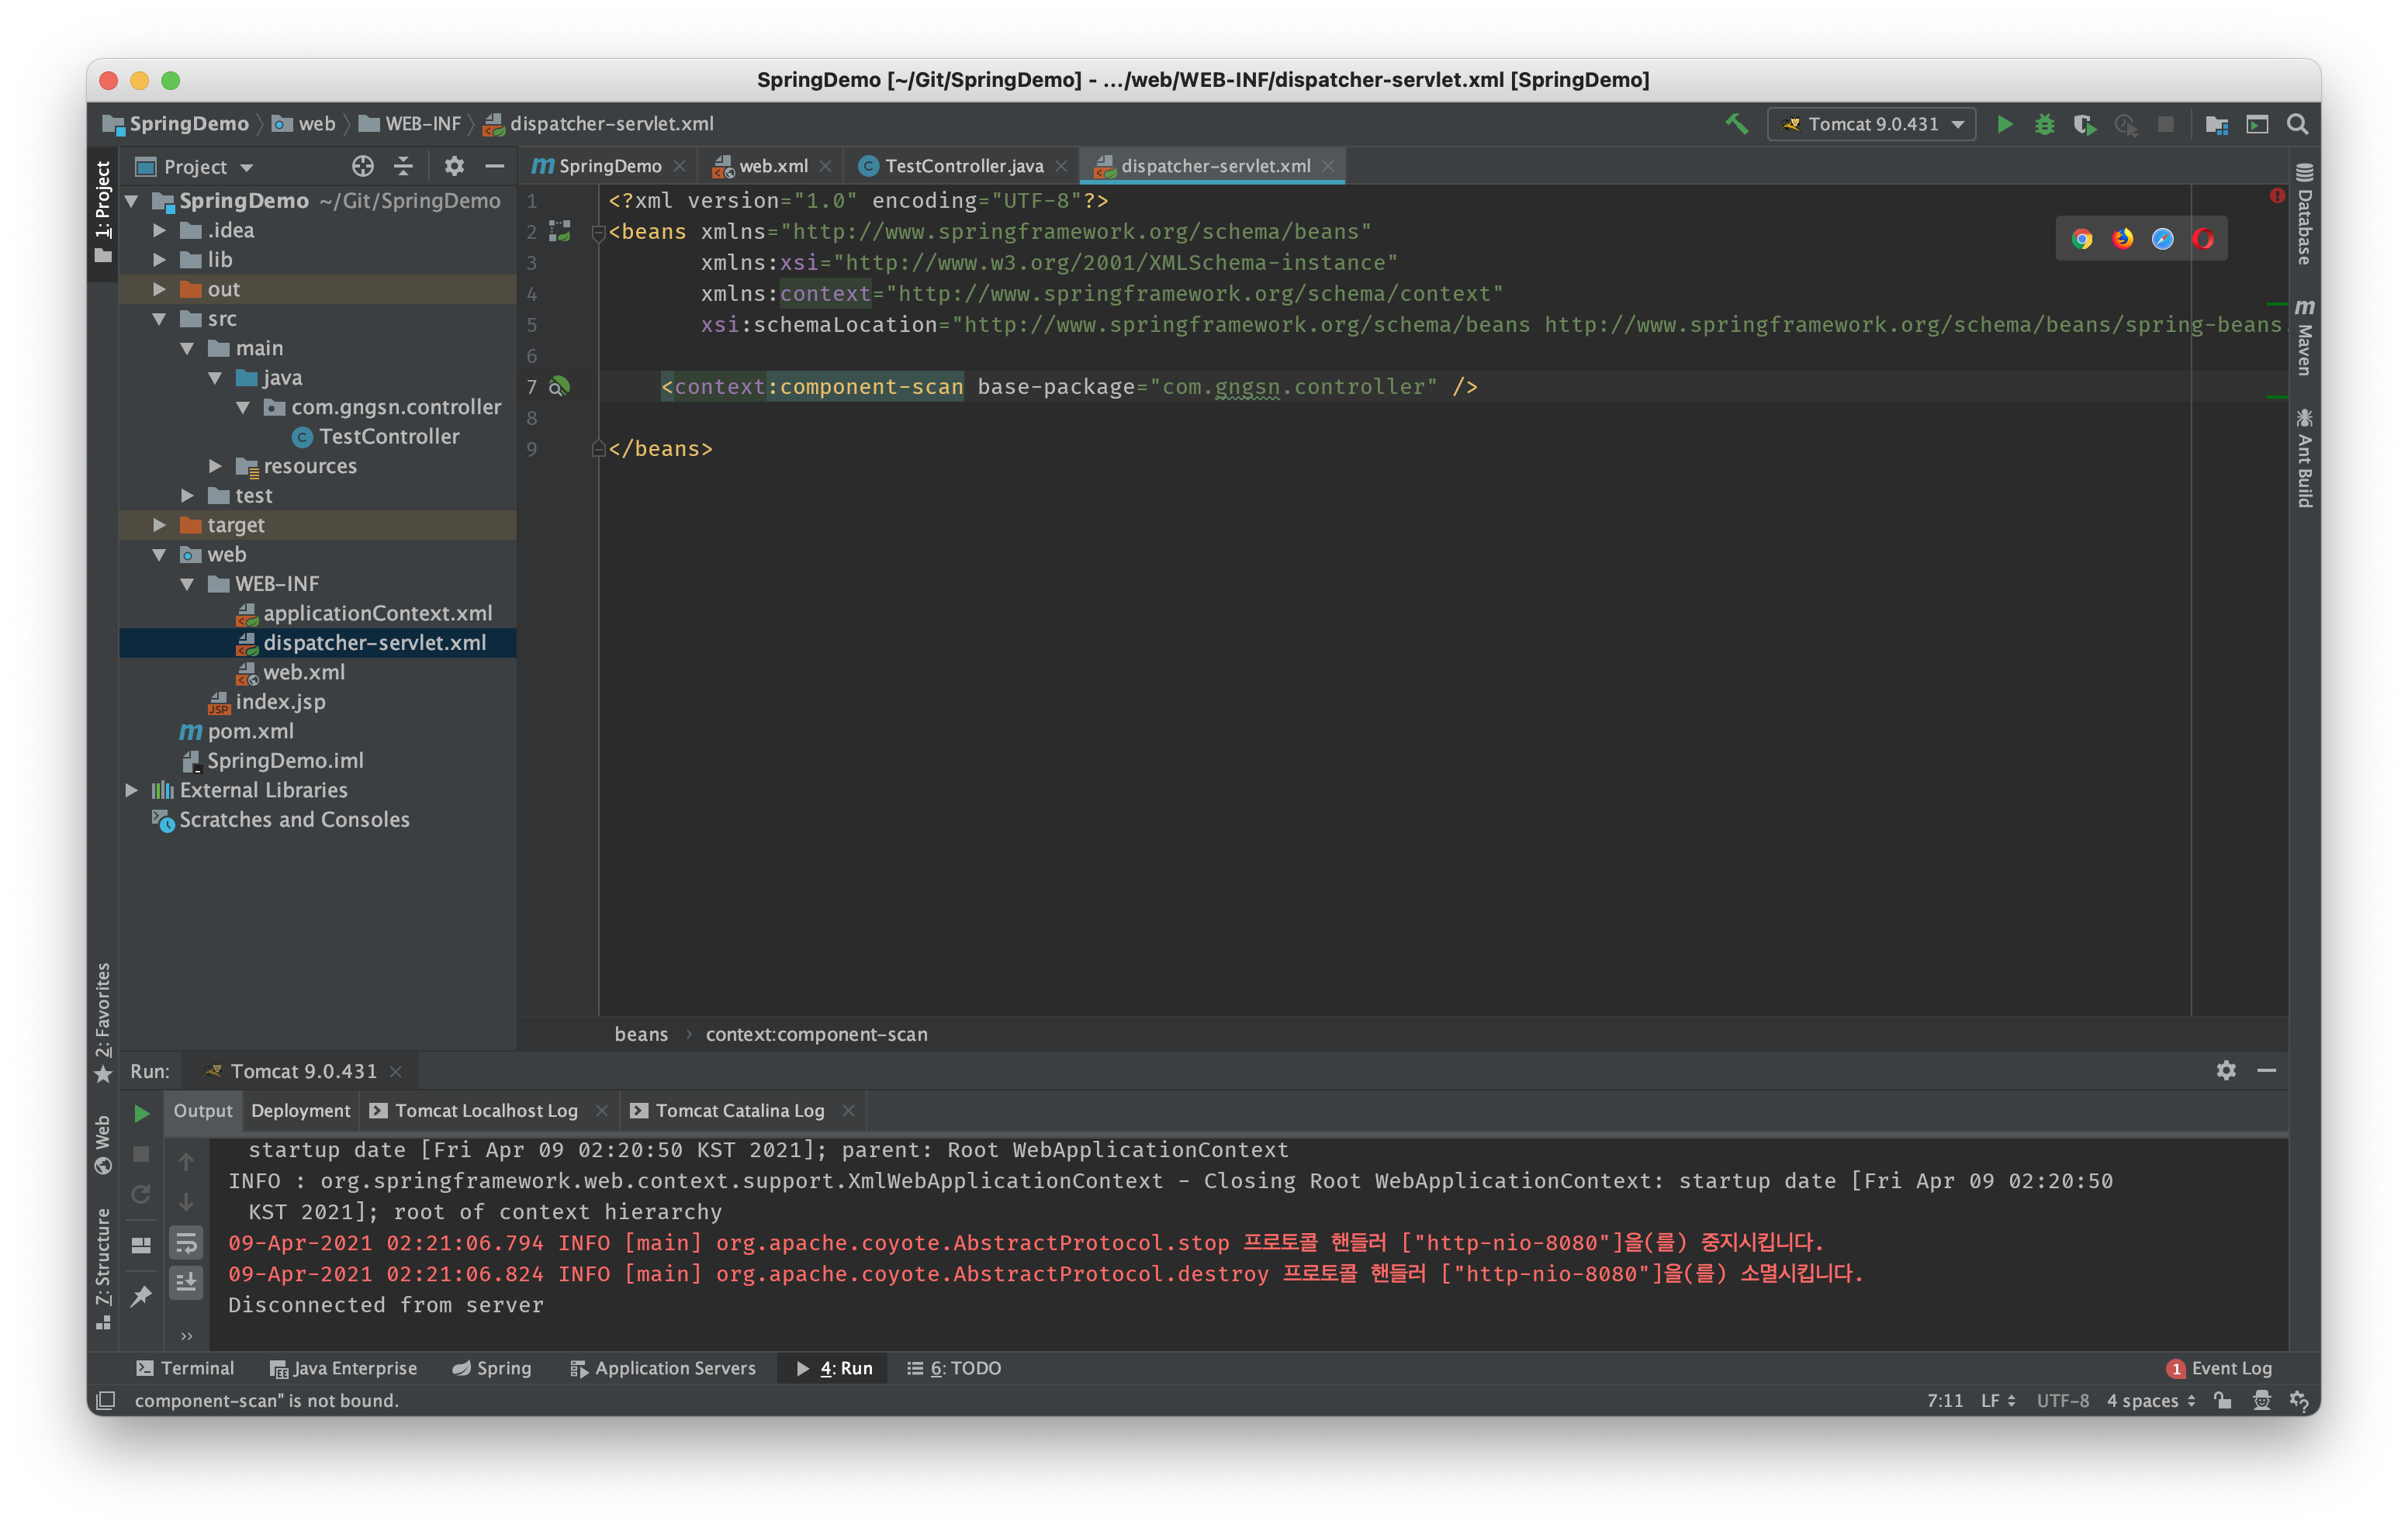Viewport: 2408px width, 1531px height.
Task: Toggle the Database tool window
Action: click(2304, 215)
